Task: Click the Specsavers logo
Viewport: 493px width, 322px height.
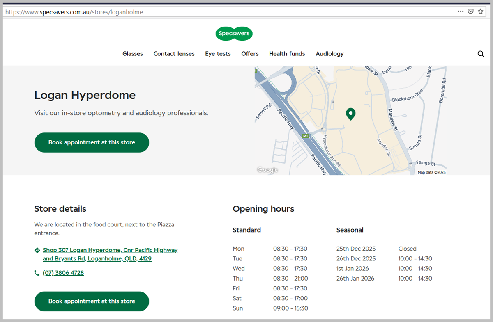Action: (234, 34)
